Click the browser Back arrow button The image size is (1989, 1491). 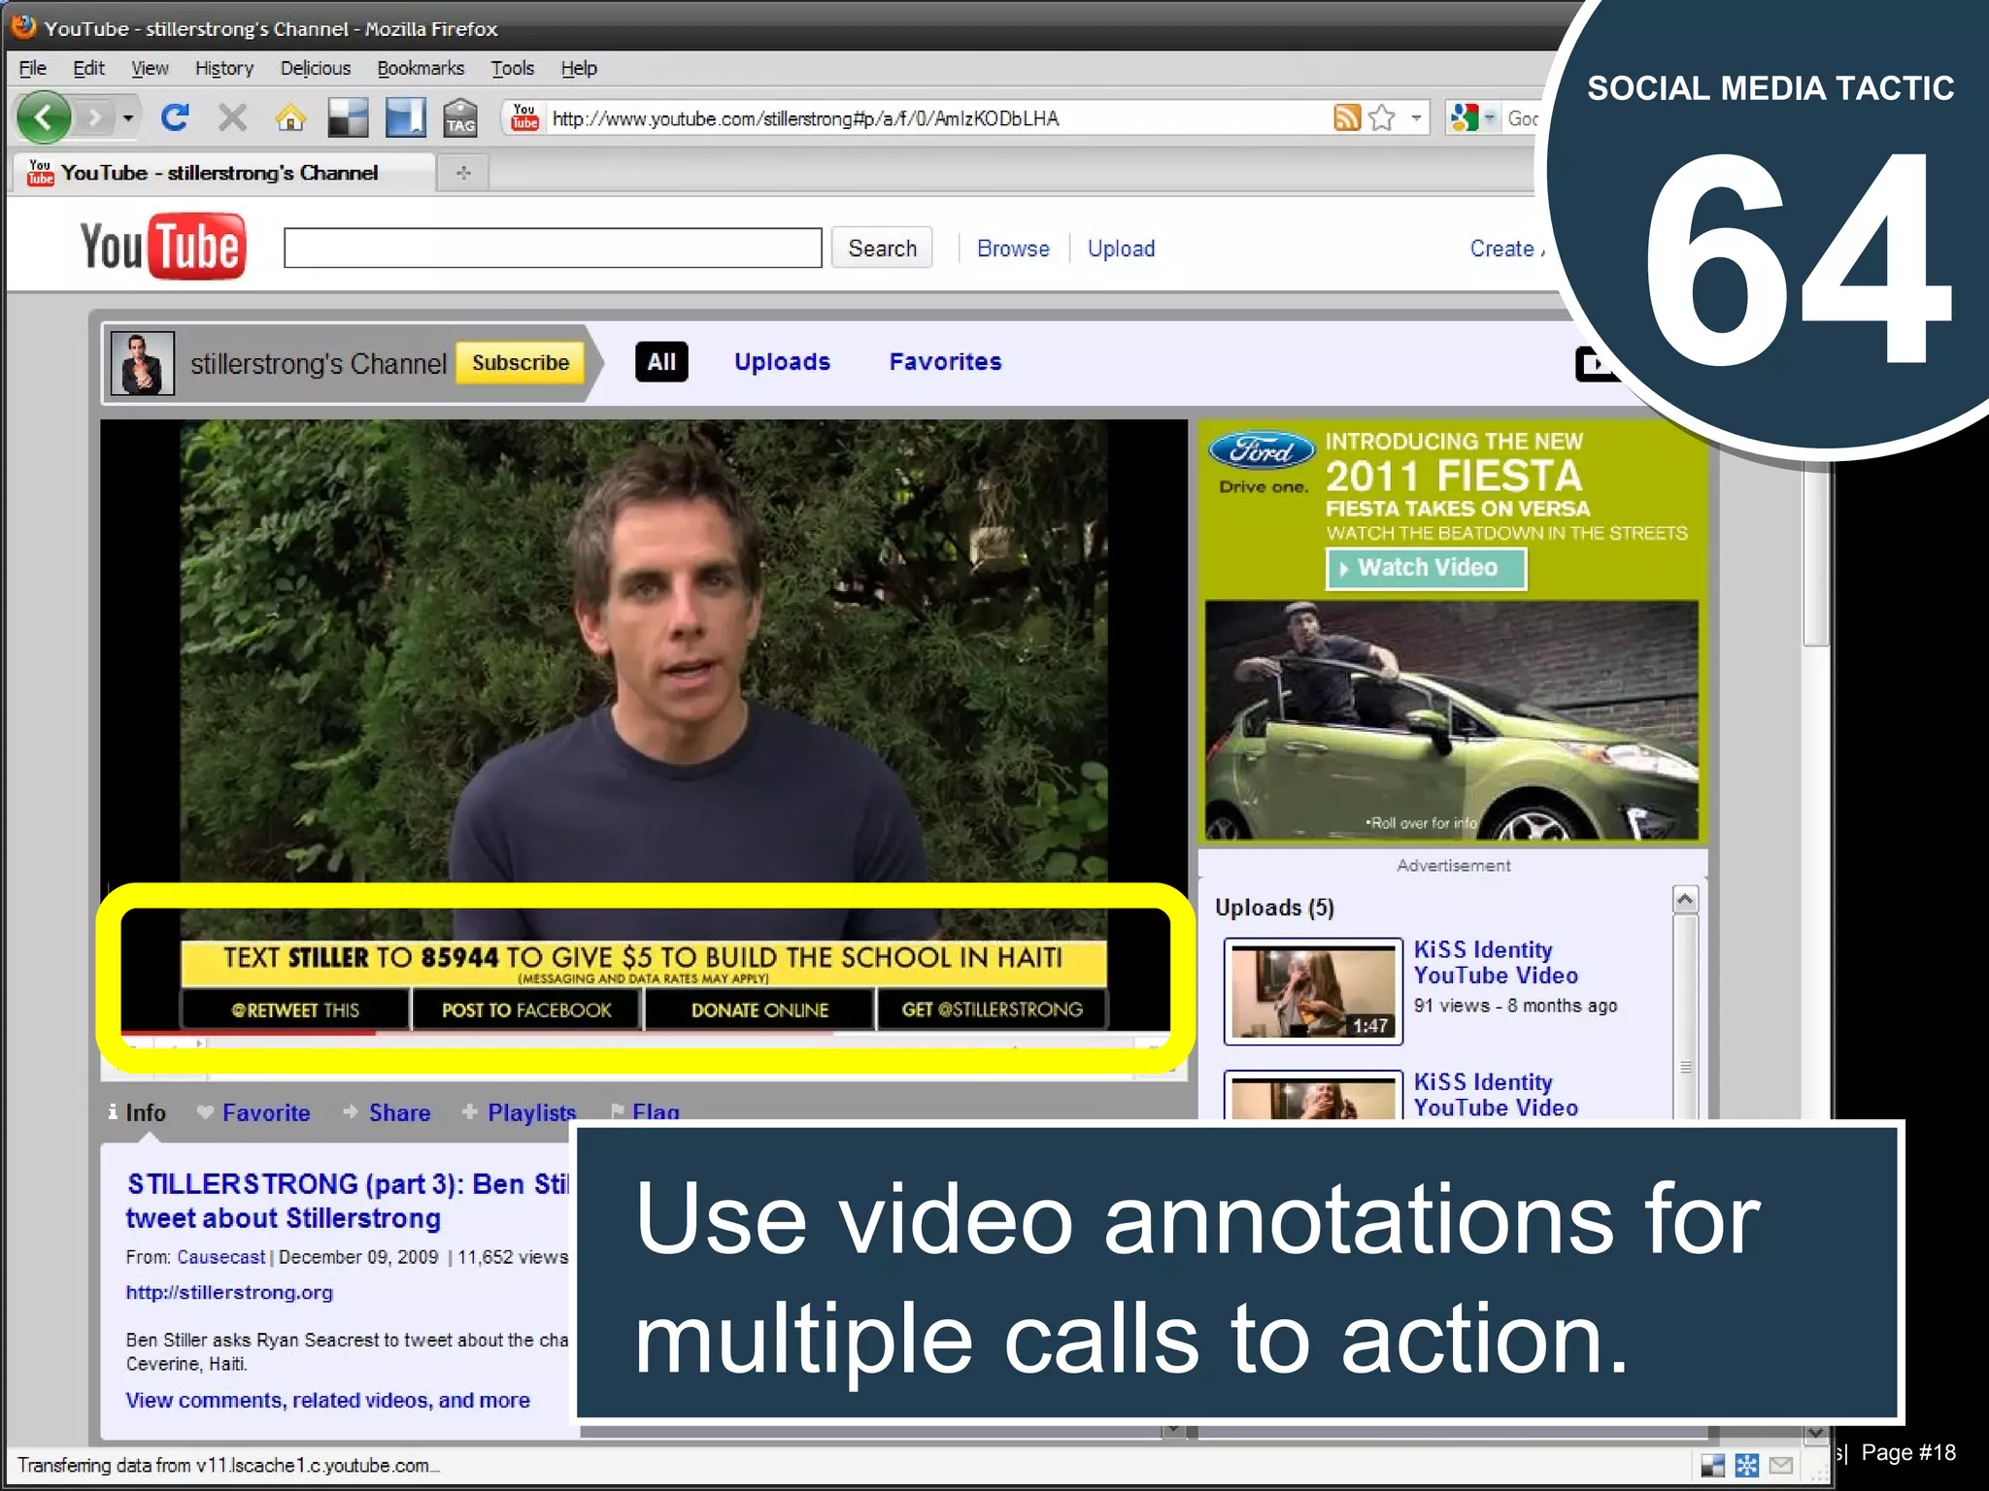click(x=44, y=118)
